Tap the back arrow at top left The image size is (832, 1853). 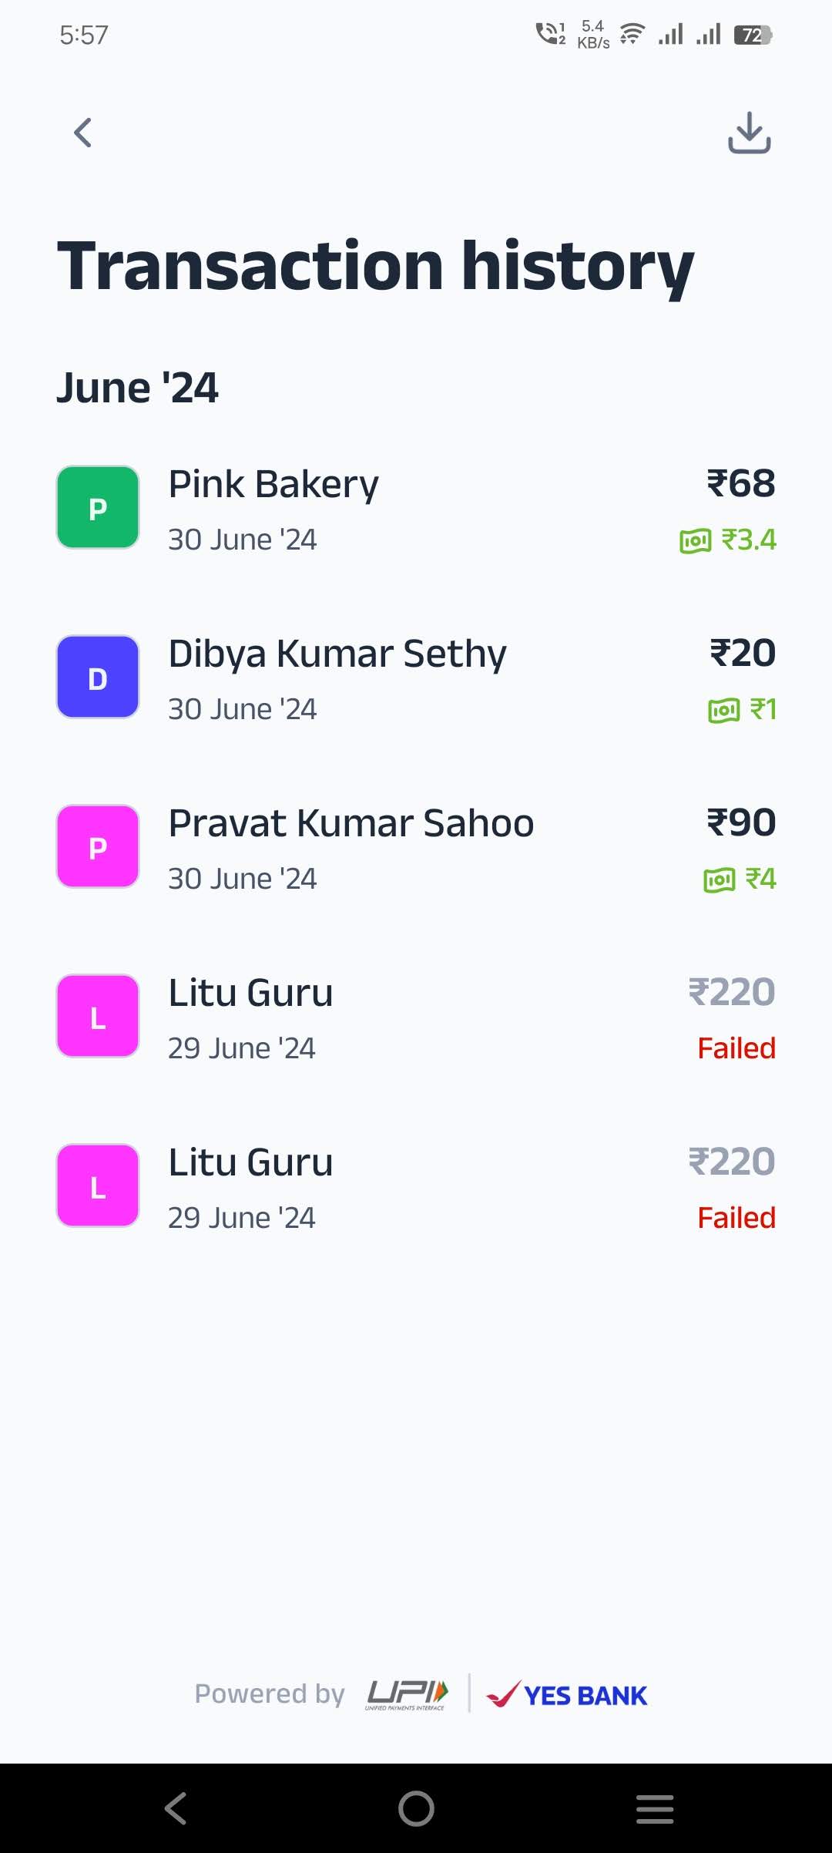pyautogui.click(x=83, y=133)
